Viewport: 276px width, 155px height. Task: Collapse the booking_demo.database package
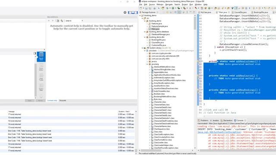coord(145,31)
